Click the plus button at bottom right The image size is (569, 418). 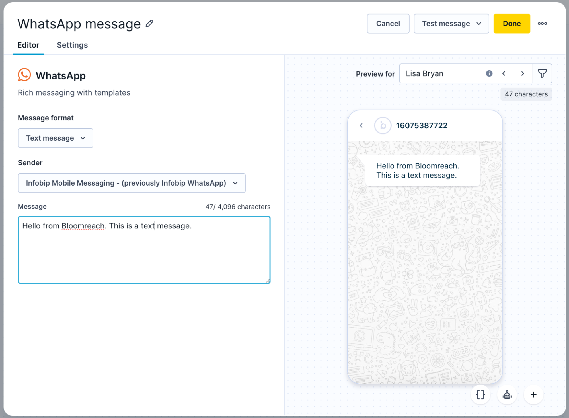click(x=533, y=394)
